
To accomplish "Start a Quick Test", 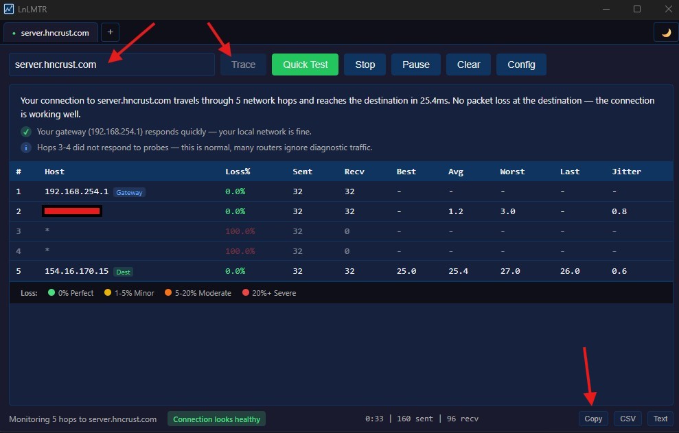I will click(x=306, y=65).
